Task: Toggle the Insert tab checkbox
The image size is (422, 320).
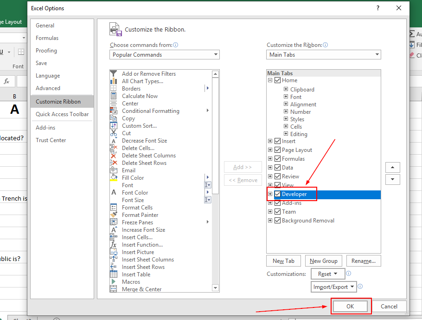Action: tap(277, 141)
